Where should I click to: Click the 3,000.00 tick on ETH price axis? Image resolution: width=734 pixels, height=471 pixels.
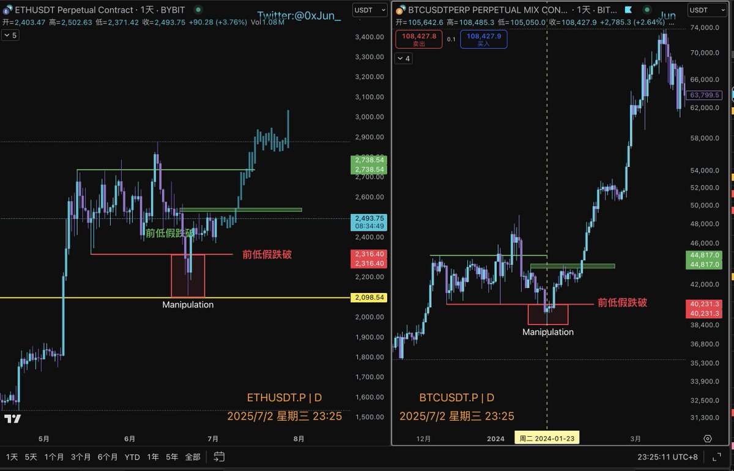click(369, 117)
